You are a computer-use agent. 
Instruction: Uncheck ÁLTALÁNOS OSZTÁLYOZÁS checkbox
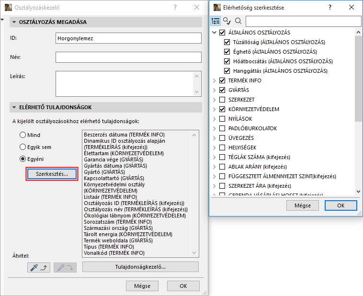click(222, 33)
